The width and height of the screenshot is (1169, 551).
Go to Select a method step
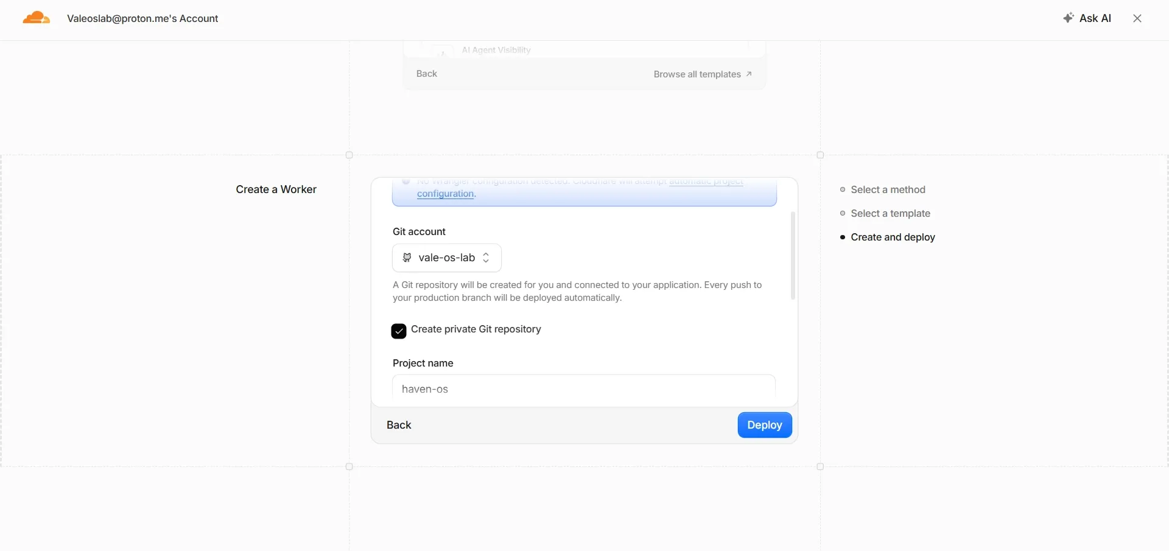click(888, 189)
